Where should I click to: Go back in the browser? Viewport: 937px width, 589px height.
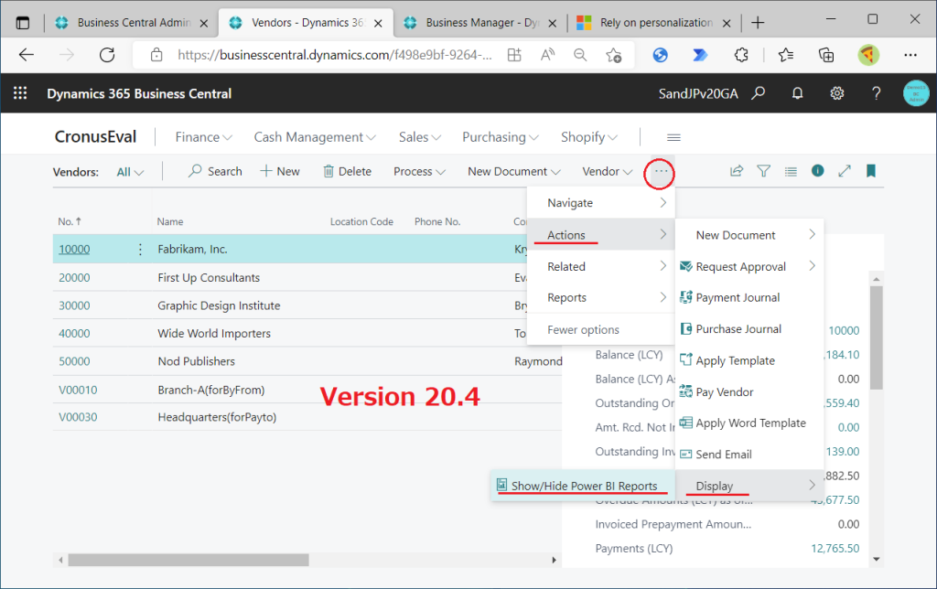pyautogui.click(x=27, y=55)
